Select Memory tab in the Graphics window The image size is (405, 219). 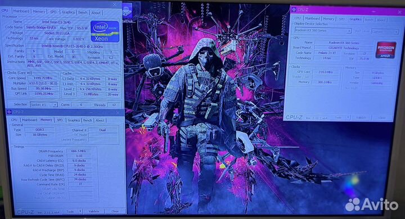pos(328,19)
